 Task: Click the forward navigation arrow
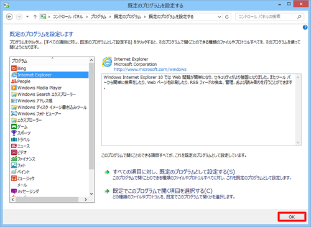[19, 17]
